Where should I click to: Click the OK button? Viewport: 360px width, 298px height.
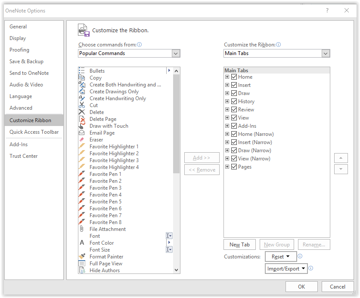click(301, 286)
